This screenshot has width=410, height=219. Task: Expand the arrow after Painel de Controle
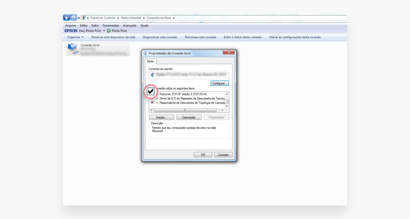coord(118,18)
